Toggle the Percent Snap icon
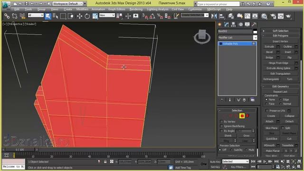The height and width of the screenshot is (171, 304). [160, 16]
